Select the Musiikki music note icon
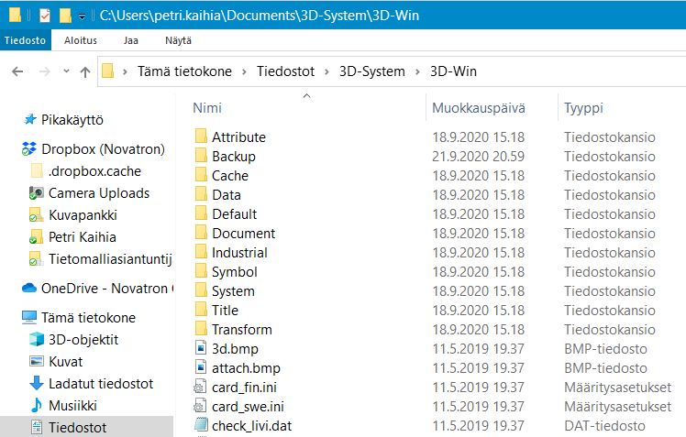Viewport: 686px width, 437px height. [37, 406]
